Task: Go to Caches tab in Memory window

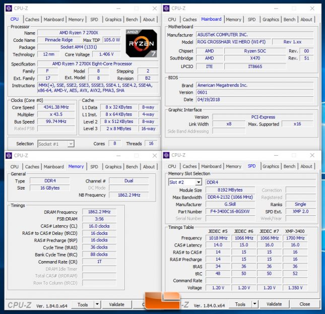Action: [32, 167]
